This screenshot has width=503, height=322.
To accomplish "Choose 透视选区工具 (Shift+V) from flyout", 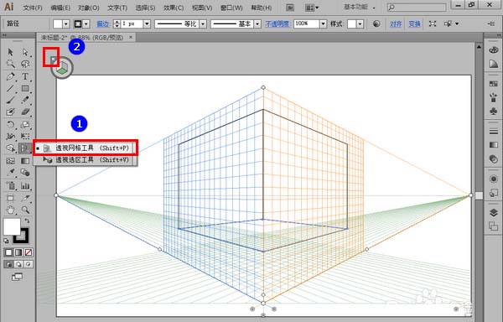I will pos(86,159).
